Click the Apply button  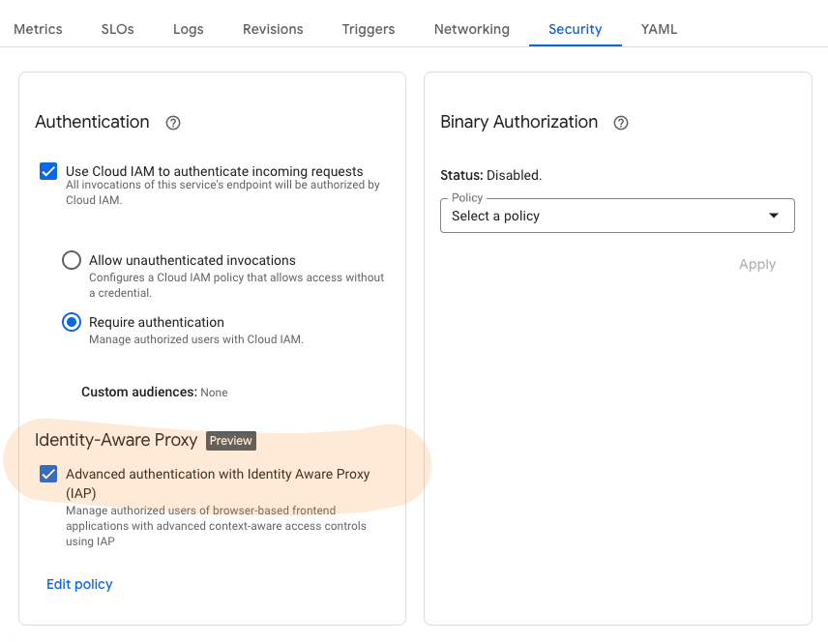[x=757, y=264]
